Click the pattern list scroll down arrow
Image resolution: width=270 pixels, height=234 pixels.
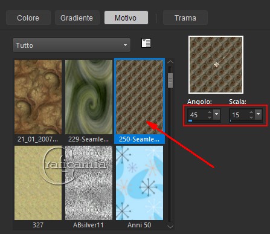(170, 227)
